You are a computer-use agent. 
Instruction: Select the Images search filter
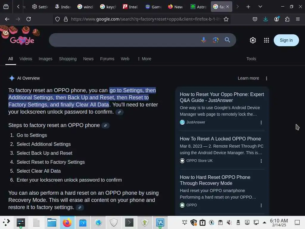point(46,59)
